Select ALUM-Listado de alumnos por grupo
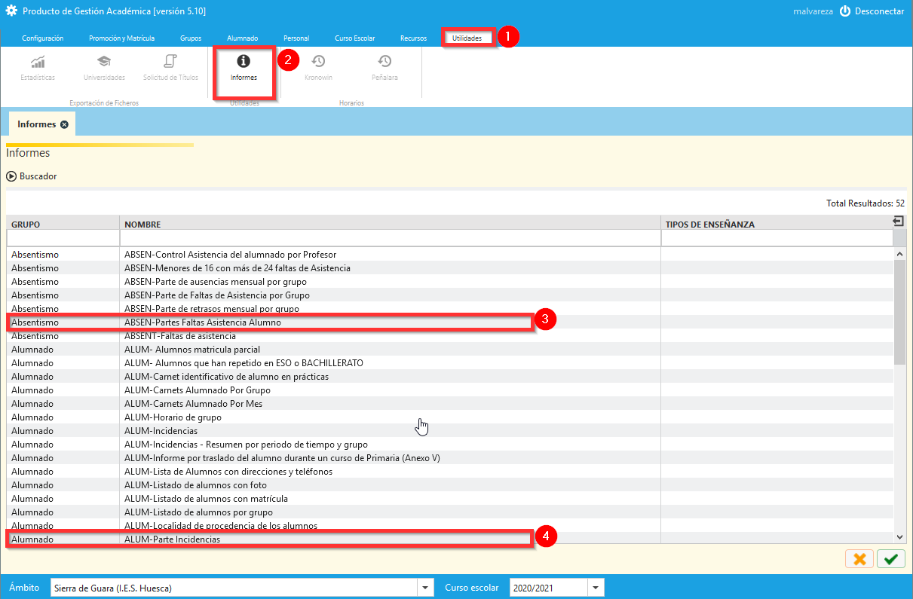 pyautogui.click(x=449, y=512)
